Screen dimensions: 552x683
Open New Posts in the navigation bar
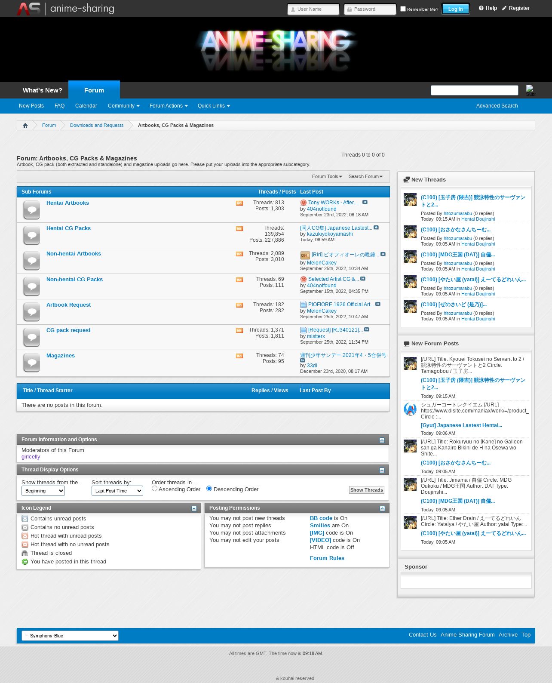click(x=31, y=106)
